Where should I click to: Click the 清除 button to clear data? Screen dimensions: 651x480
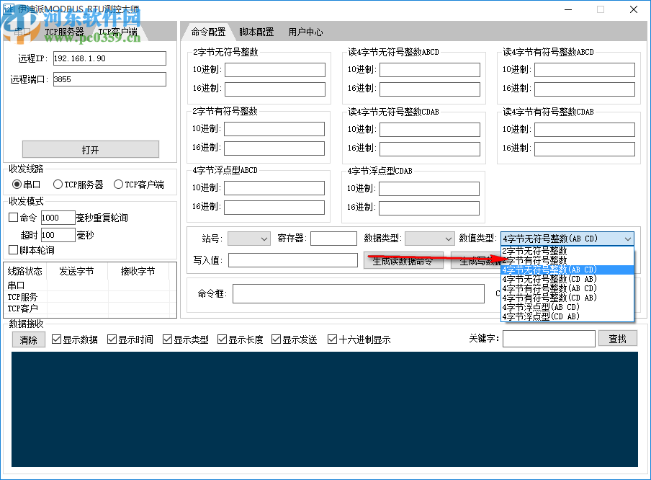(28, 339)
